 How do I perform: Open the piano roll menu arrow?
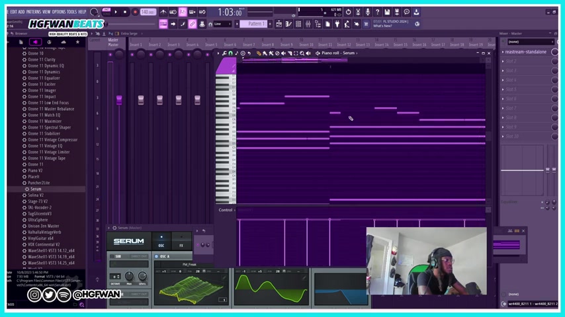[218, 53]
